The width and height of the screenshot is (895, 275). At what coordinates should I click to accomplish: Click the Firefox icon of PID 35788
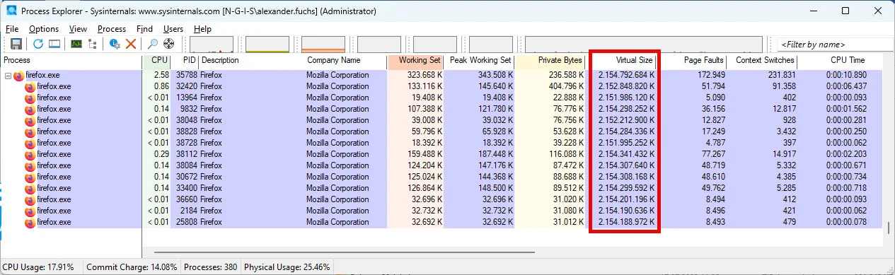click(18, 75)
